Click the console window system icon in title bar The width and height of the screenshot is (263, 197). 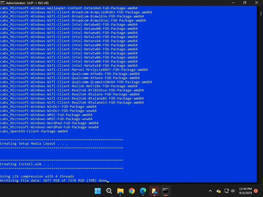(x=3, y=3)
